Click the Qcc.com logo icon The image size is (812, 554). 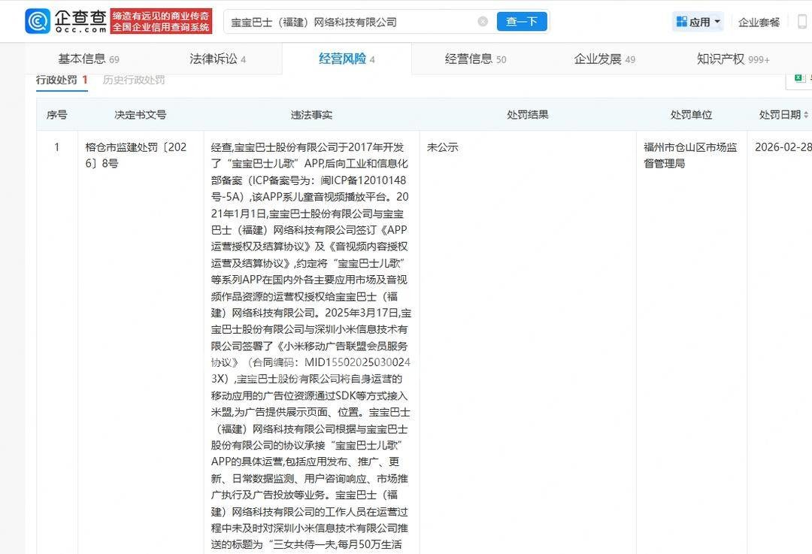[38, 21]
